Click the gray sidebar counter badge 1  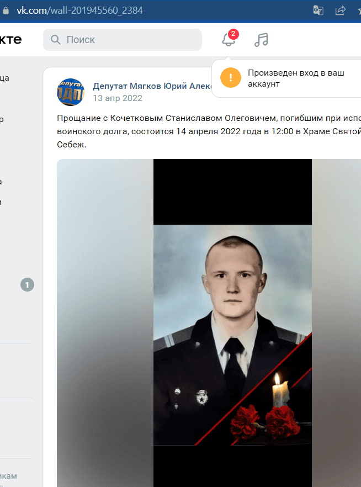27,285
